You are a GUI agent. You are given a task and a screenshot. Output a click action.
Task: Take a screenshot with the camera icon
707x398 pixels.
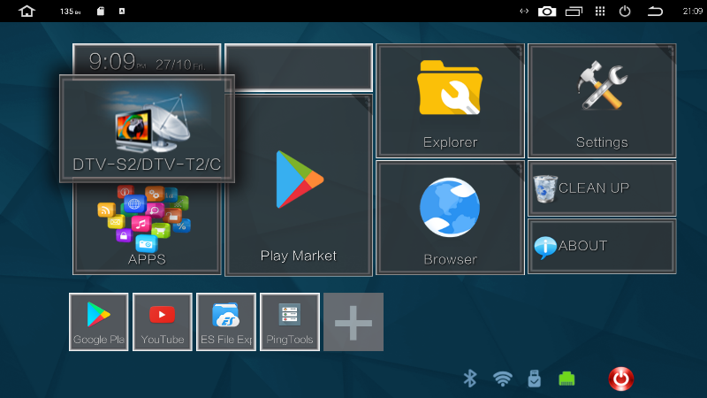(x=547, y=11)
